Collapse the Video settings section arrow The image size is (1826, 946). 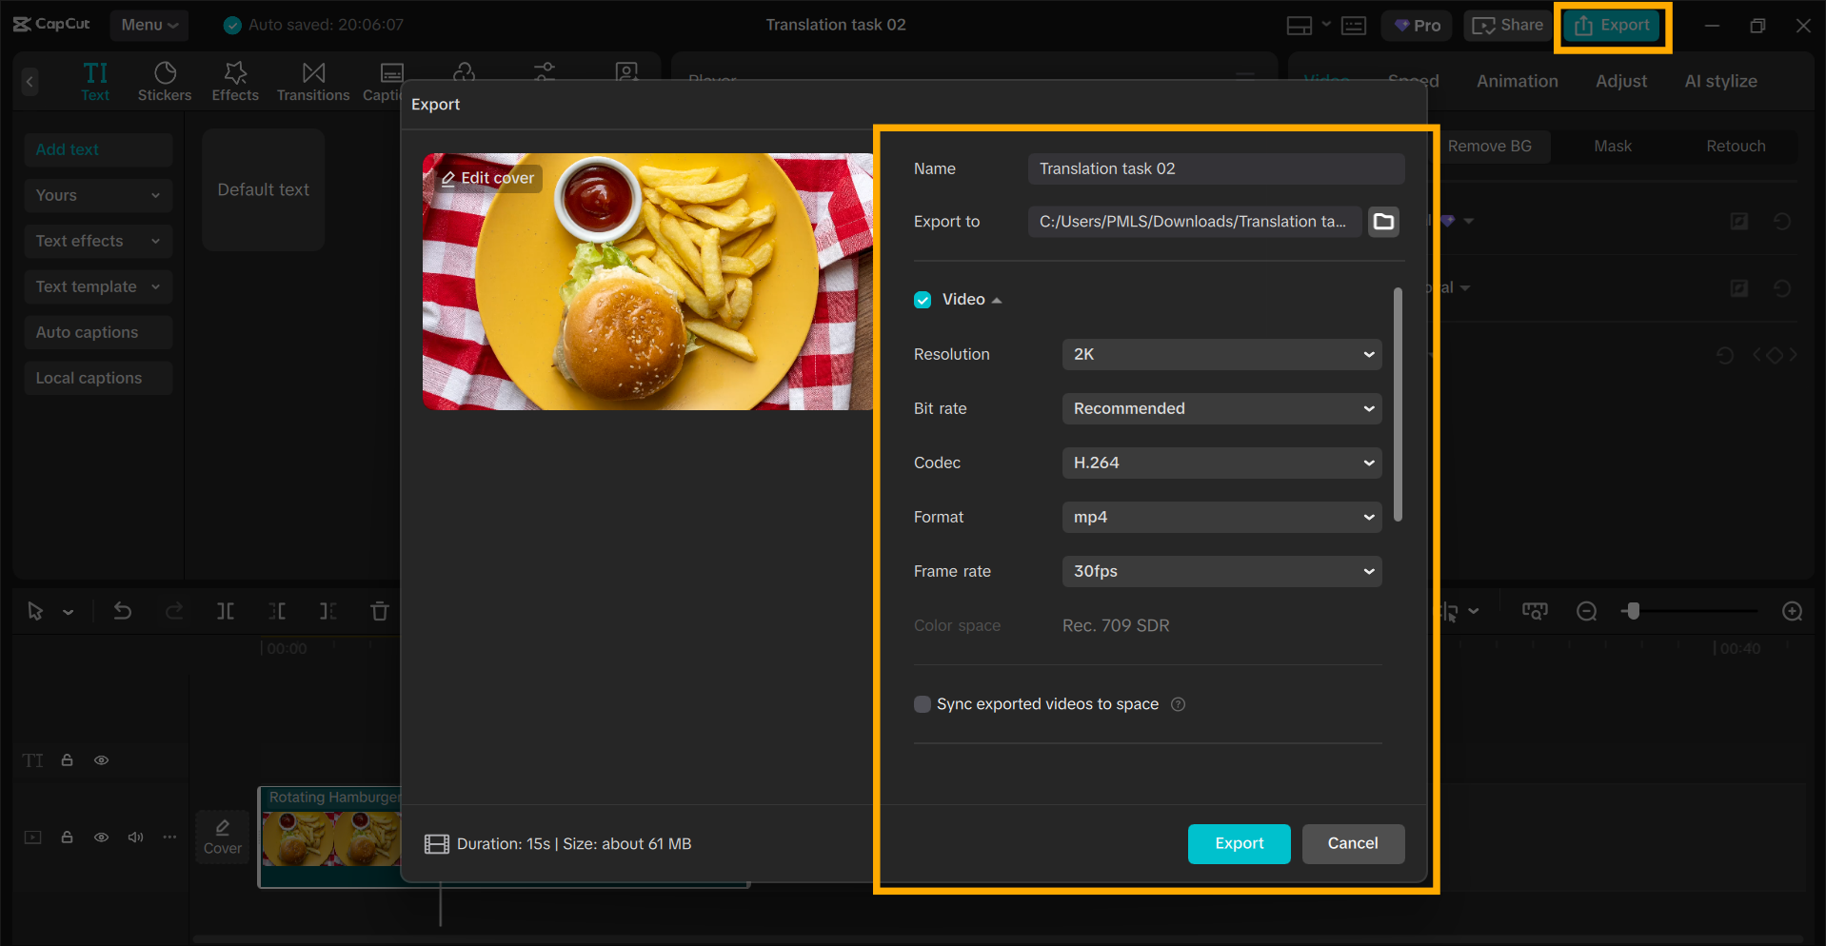tap(997, 301)
